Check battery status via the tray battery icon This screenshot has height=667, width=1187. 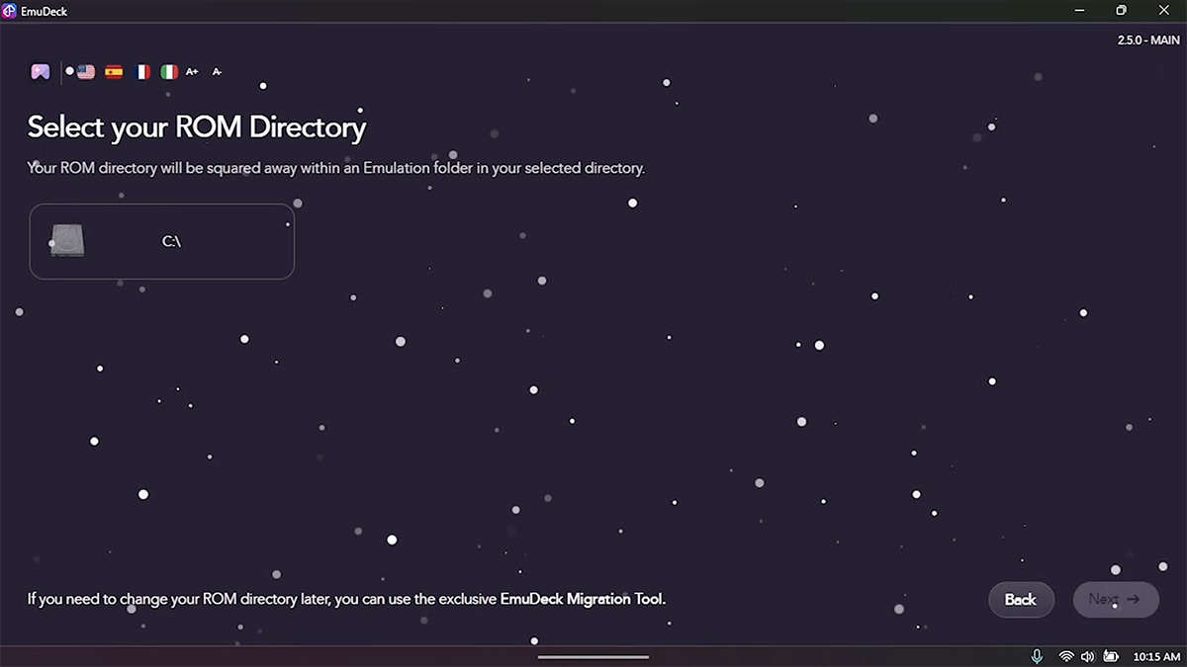(x=1110, y=656)
